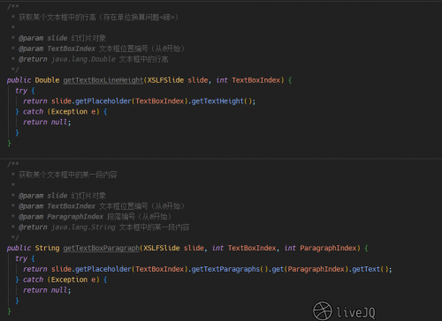Click java.lang.Double in the @return comment

83,59
